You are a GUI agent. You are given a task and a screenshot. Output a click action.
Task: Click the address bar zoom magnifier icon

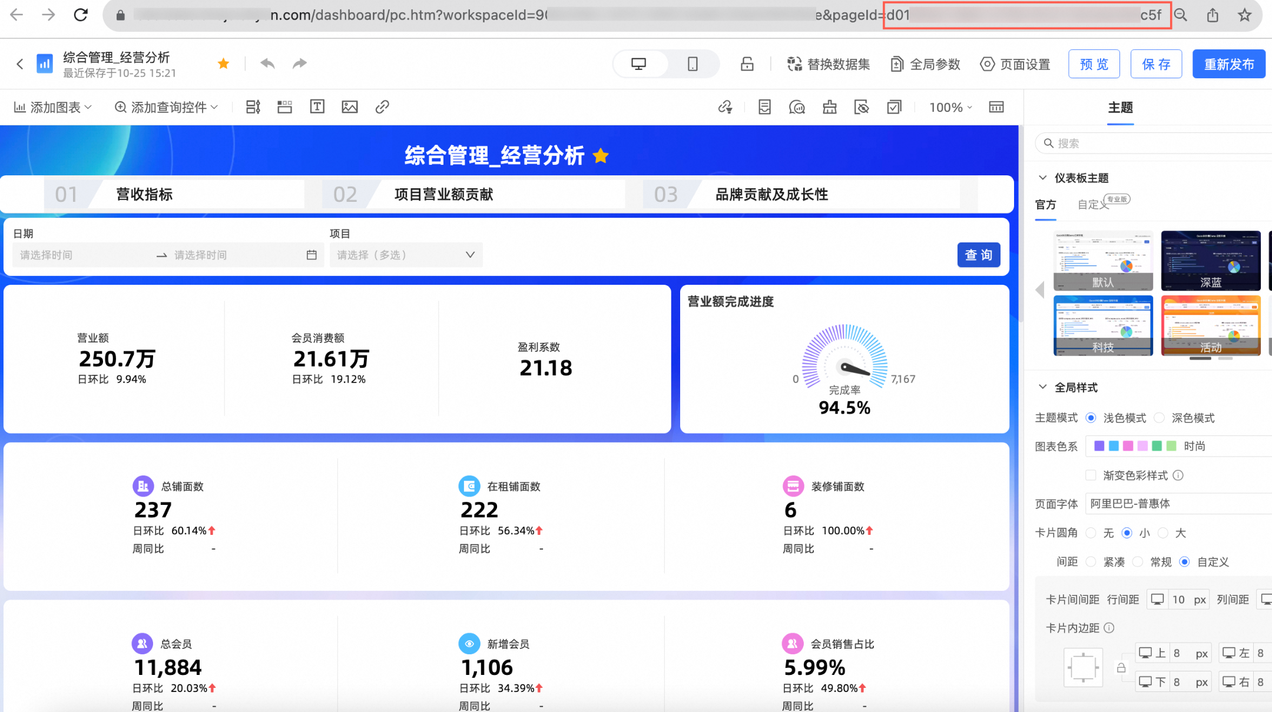(1181, 15)
